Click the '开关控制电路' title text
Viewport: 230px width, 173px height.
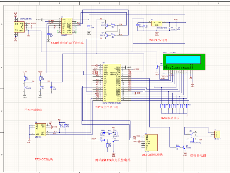pyautogui.click(x=33, y=110)
